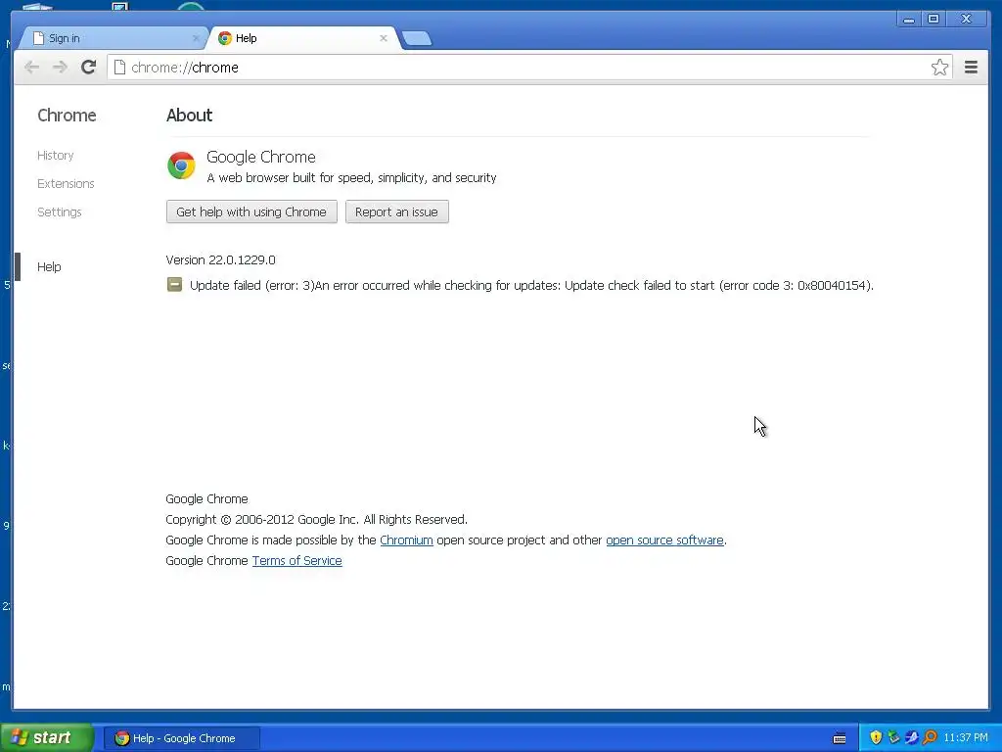Click the Version 22.0.1229.0 text
1002x752 pixels.
click(220, 260)
